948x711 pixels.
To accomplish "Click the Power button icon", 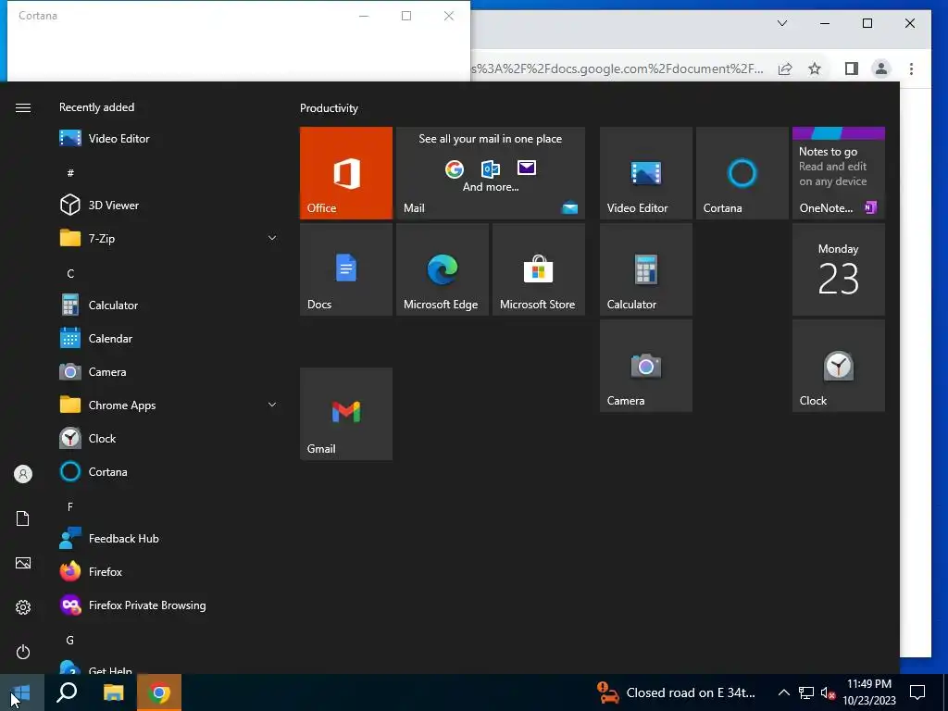I will [x=23, y=652].
